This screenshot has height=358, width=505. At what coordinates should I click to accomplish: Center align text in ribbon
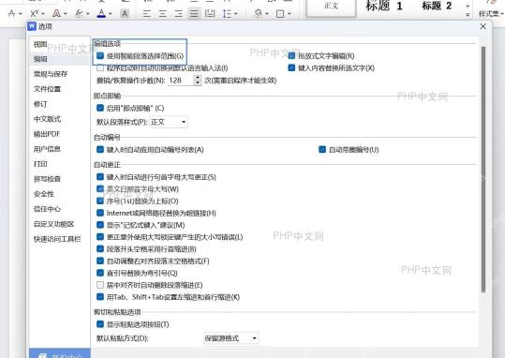pyautogui.click(x=163, y=13)
